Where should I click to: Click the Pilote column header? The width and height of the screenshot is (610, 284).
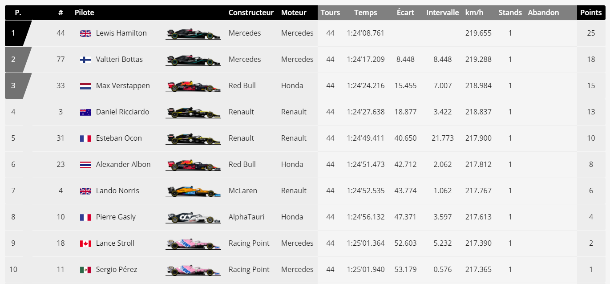(85, 12)
